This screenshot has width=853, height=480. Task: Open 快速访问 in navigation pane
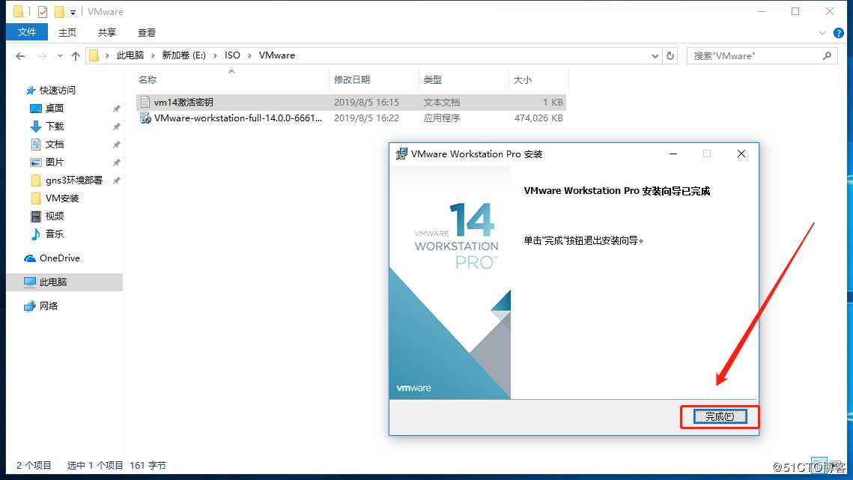pyautogui.click(x=57, y=90)
